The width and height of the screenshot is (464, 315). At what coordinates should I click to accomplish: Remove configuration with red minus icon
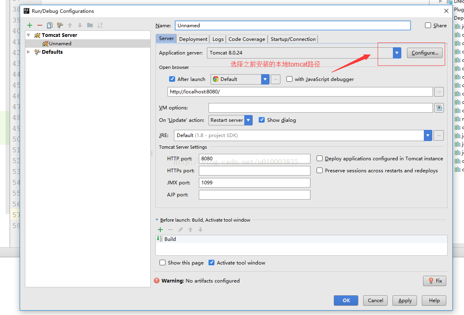(40, 25)
